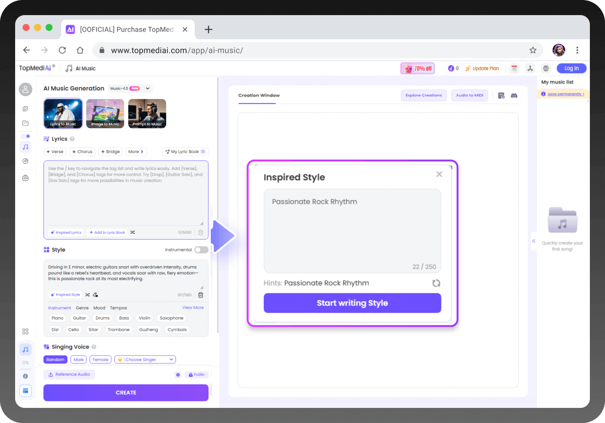
Task: Open the language globe icon
Action: tap(546, 68)
